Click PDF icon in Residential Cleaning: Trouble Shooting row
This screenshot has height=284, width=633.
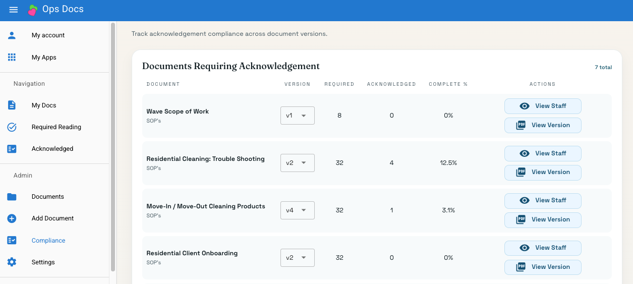[x=521, y=172]
